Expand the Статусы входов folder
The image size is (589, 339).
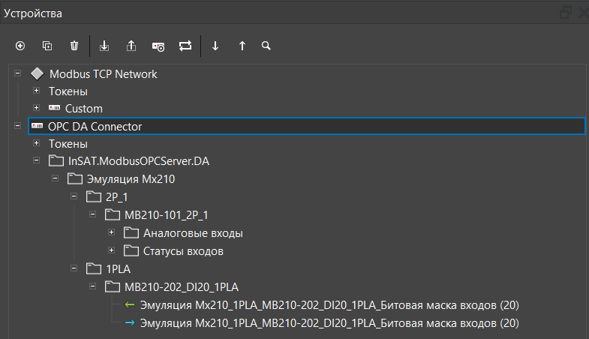111,250
